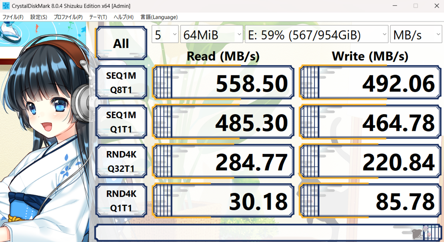444x242 pixels.
Task: Select the 85.78 write result
Action: click(x=371, y=200)
